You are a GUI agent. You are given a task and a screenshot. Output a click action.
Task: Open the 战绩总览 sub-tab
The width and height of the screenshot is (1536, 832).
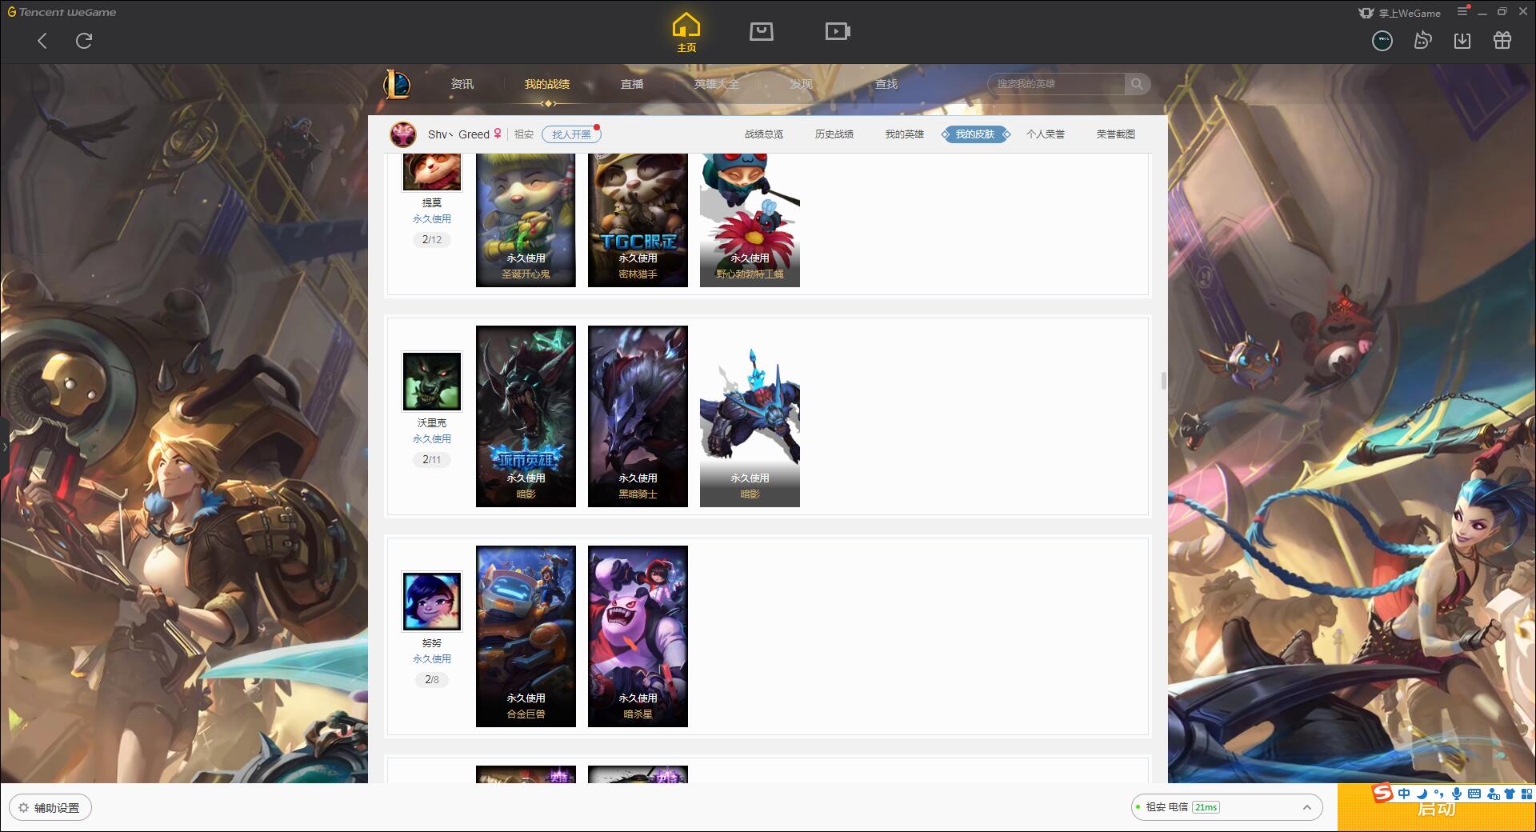coord(764,134)
